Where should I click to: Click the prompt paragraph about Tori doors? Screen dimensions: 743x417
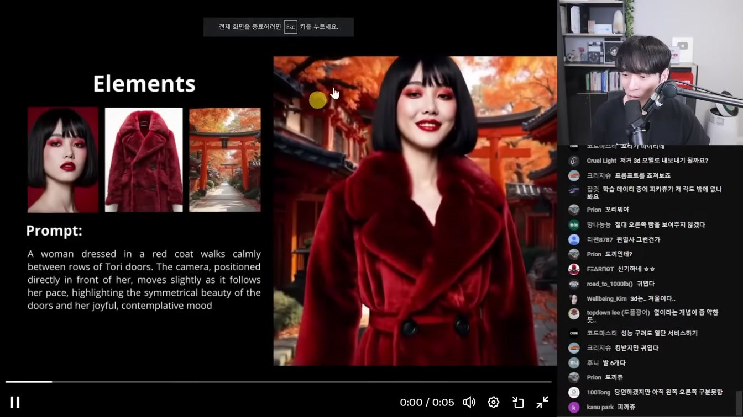point(144,280)
